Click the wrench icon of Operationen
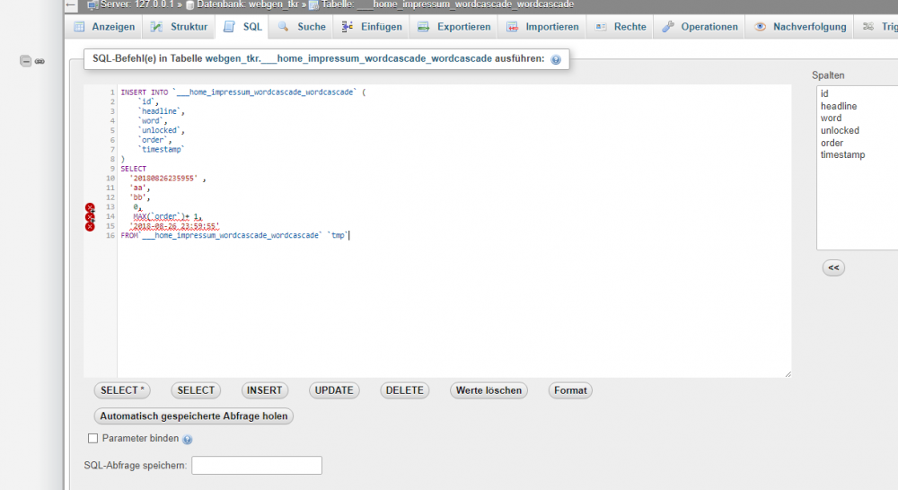The height and width of the screenshot is (490, 898). click(x=668, y=27)
